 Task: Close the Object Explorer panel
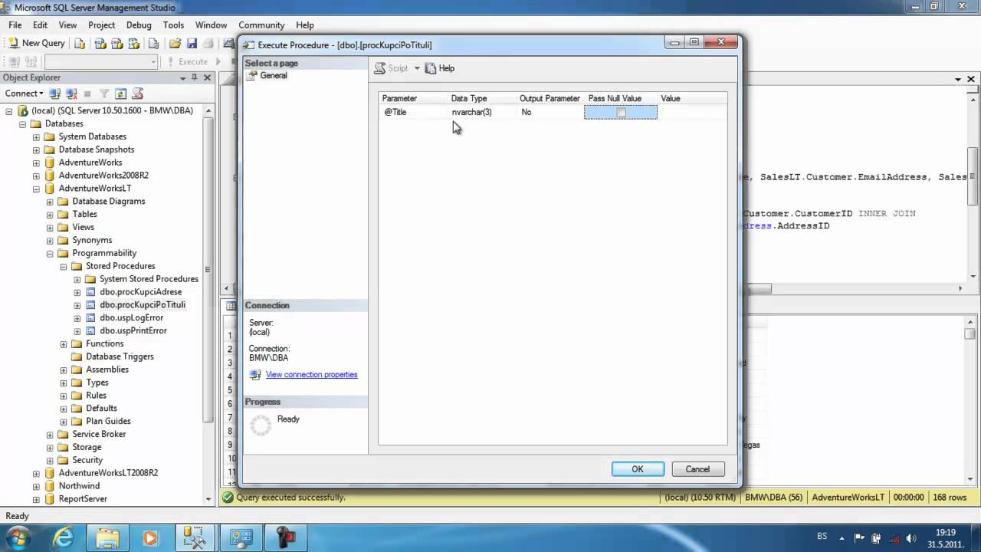coord(207,77)
